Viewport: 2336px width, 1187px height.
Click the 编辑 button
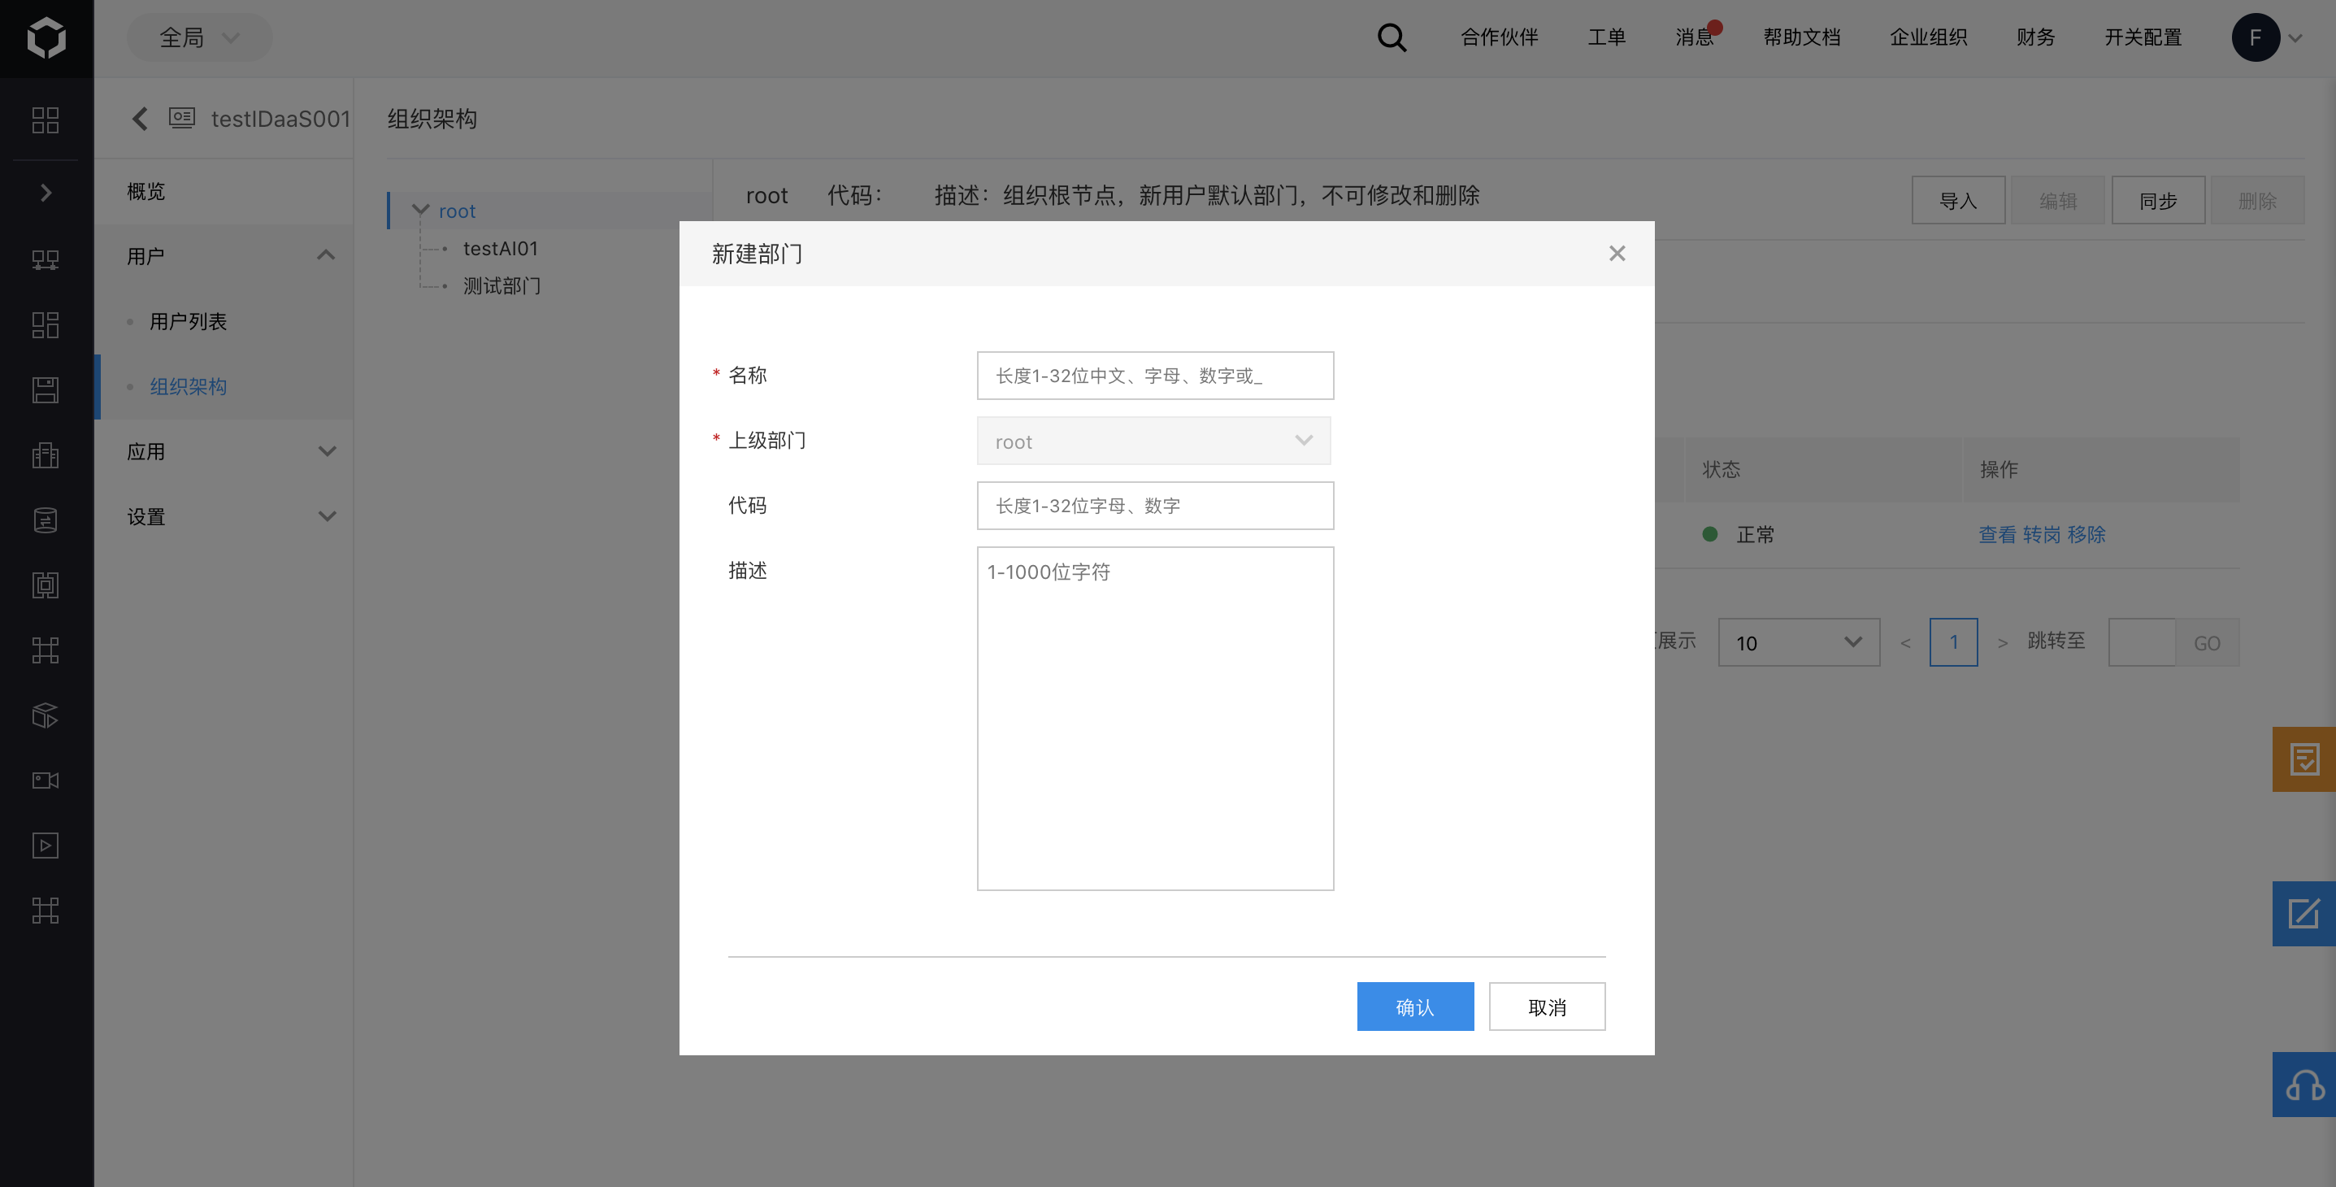2057,200
